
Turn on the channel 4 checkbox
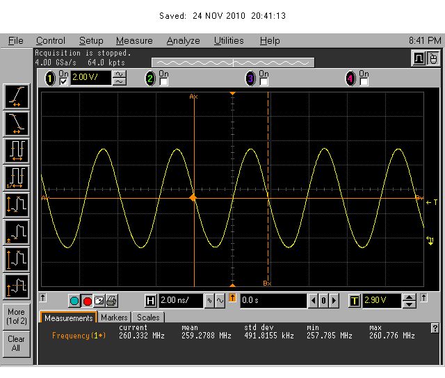364,81
